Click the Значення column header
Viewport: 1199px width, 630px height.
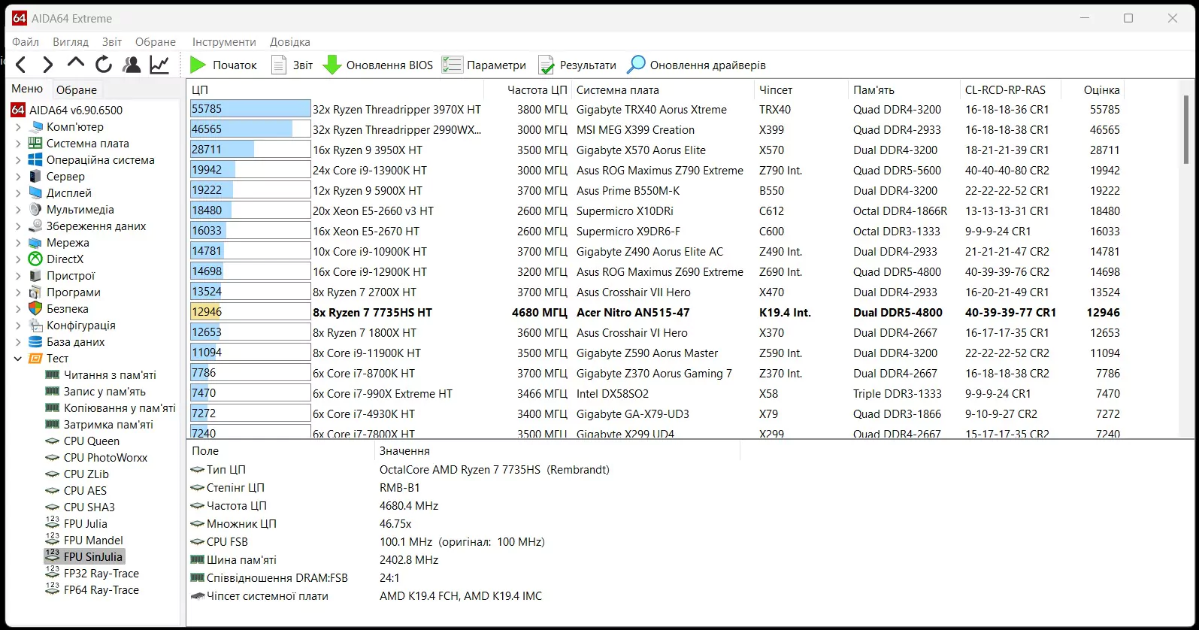[557, 451]
